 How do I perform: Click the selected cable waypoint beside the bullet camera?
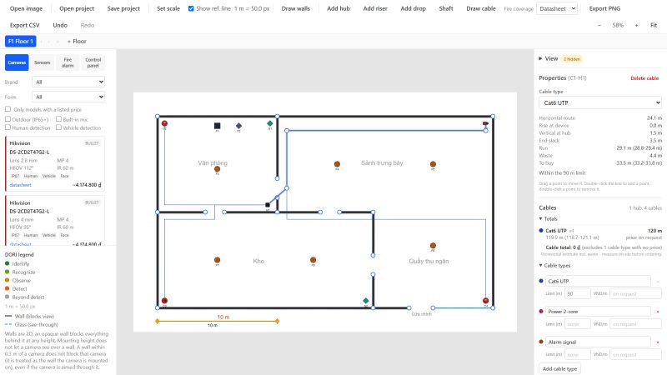[485, 131]
